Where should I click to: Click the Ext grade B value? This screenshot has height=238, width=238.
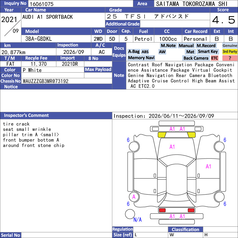click(217, 39)
